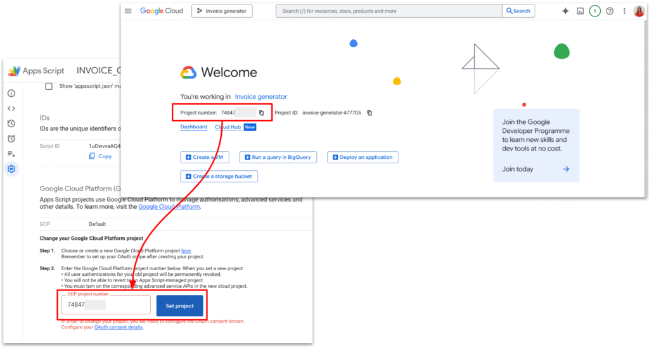Open the notifications badge showing 1
Image resolution: width=649 pixels, height=348 pixels.
(594, 11)
